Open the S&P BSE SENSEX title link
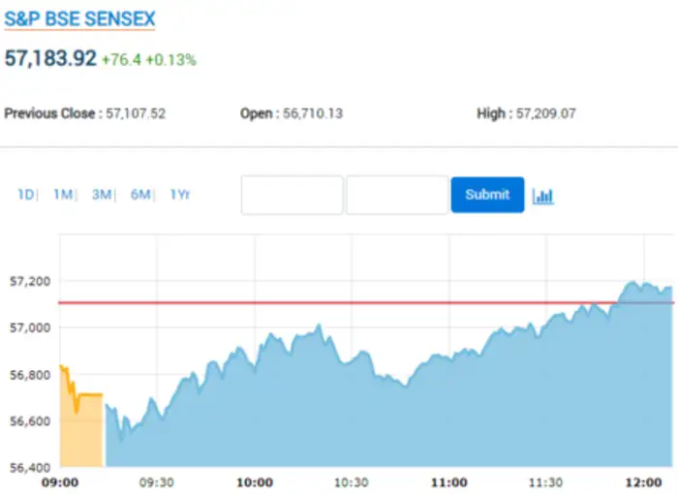Viewport: 678px width, 494px height. click(x=79, y=19)
